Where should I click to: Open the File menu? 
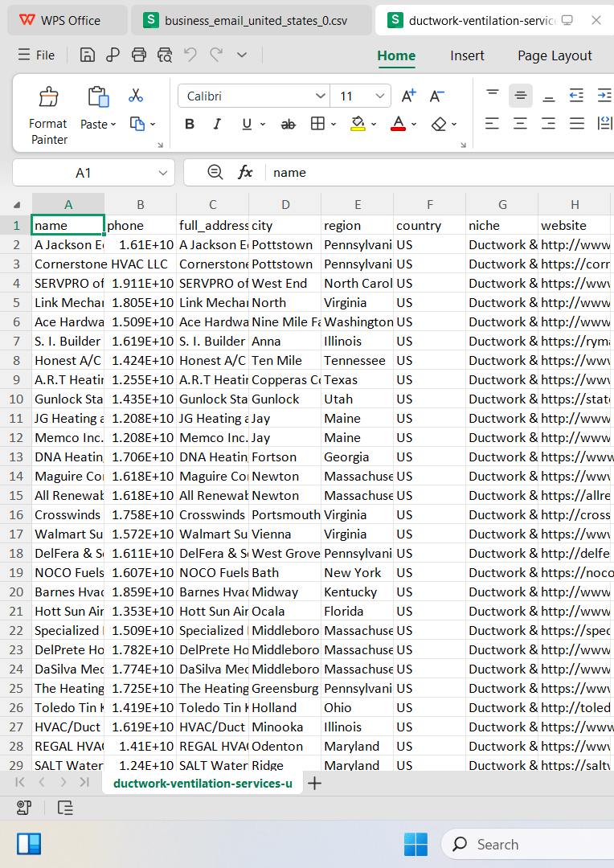click(36, 55)
